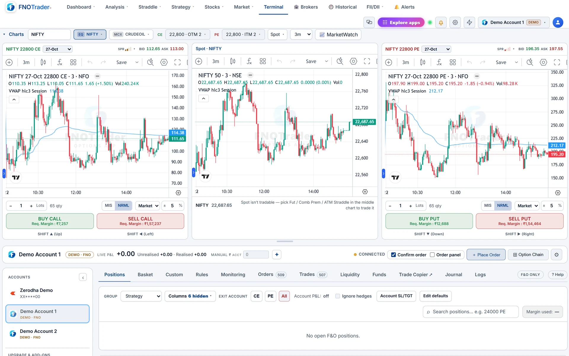Open the positions panel gear settings
Image resolution: width=569 pixels, height=356 pixels.
pos(557,255)
